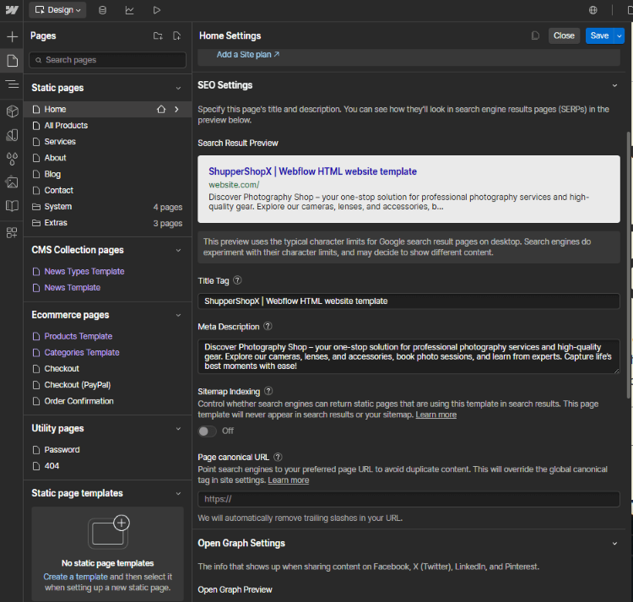Collapse the SEO Settings section

(x=614, y=85)
